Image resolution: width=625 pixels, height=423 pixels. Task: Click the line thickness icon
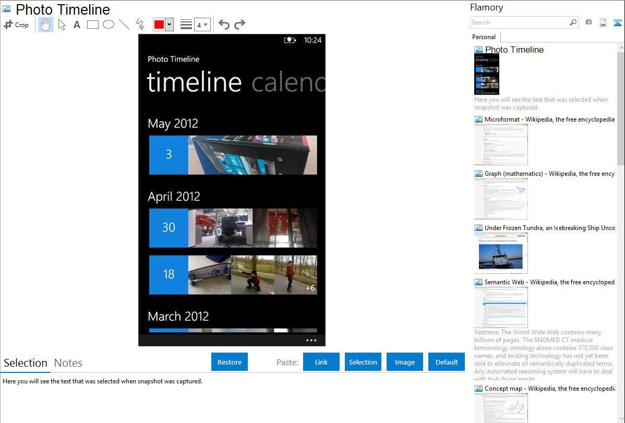click(186, 25)
